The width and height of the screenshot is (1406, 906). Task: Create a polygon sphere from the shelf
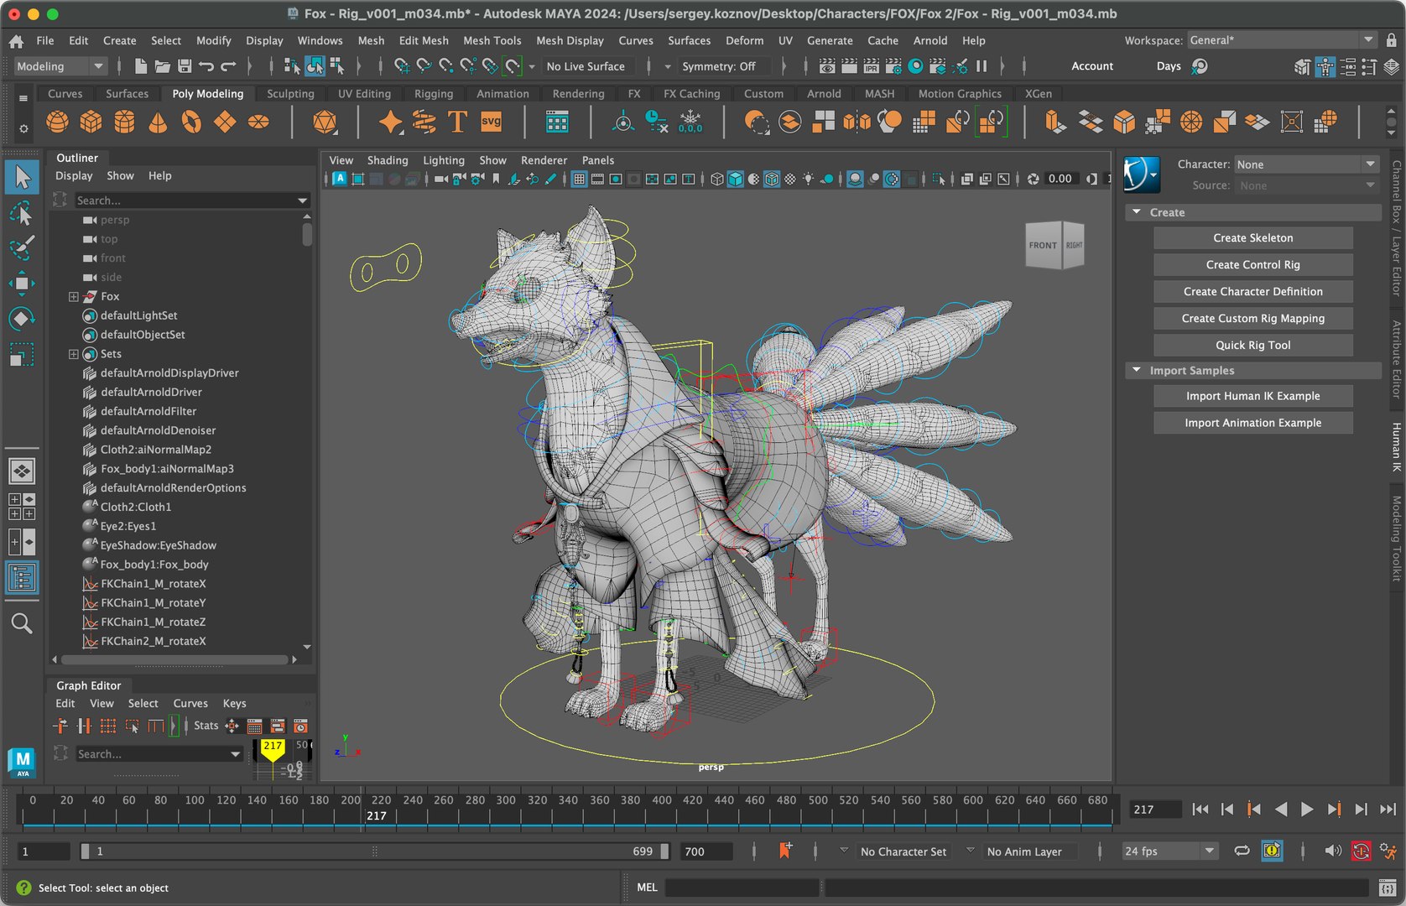(x=57, y=122)
